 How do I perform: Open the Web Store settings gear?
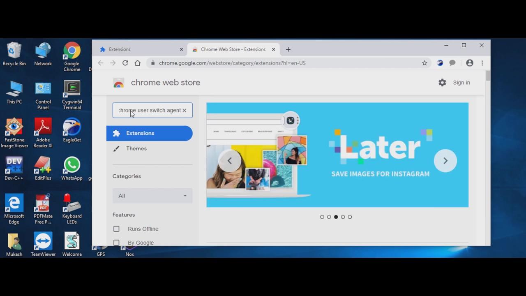(x=442, y=83)
